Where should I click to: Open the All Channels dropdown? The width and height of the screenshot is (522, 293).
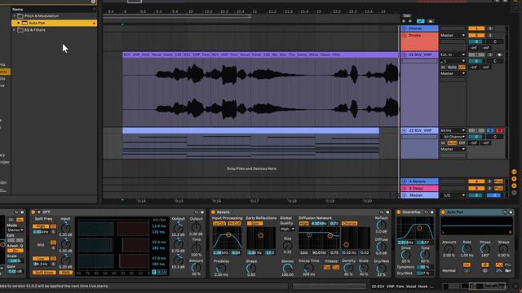[453, 137]
